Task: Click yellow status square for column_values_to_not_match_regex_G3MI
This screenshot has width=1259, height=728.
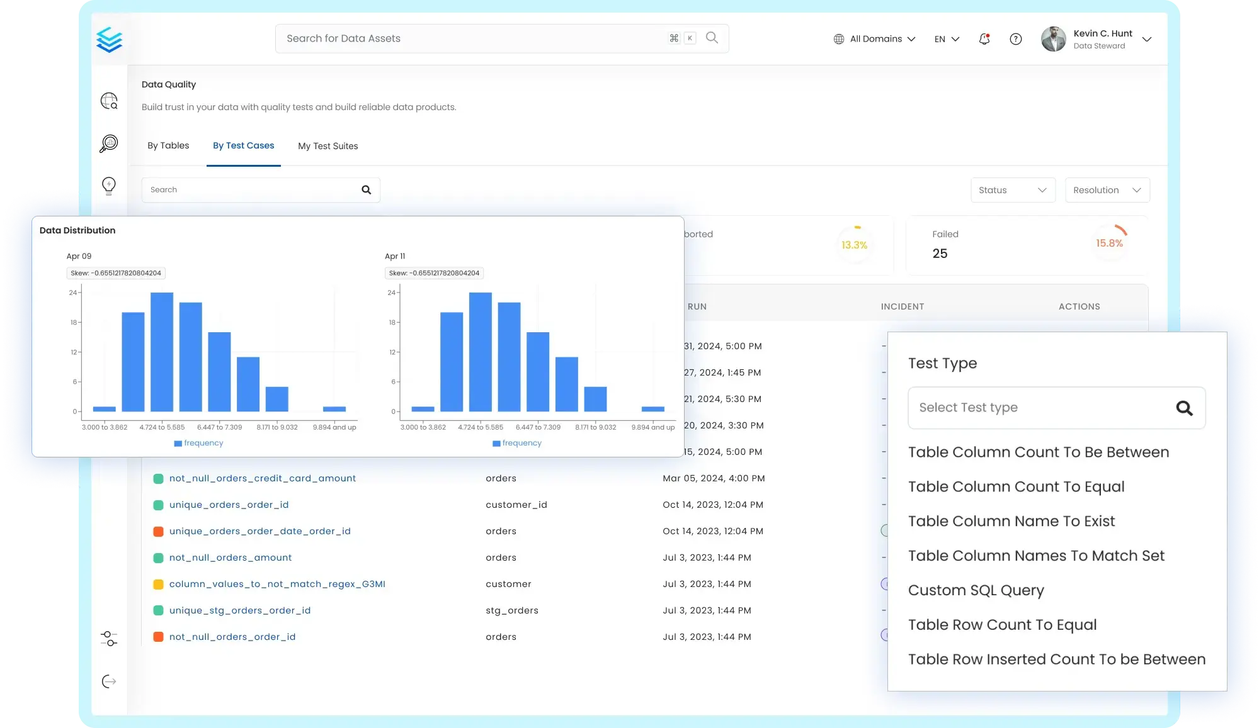Action: tap(159, 585)
